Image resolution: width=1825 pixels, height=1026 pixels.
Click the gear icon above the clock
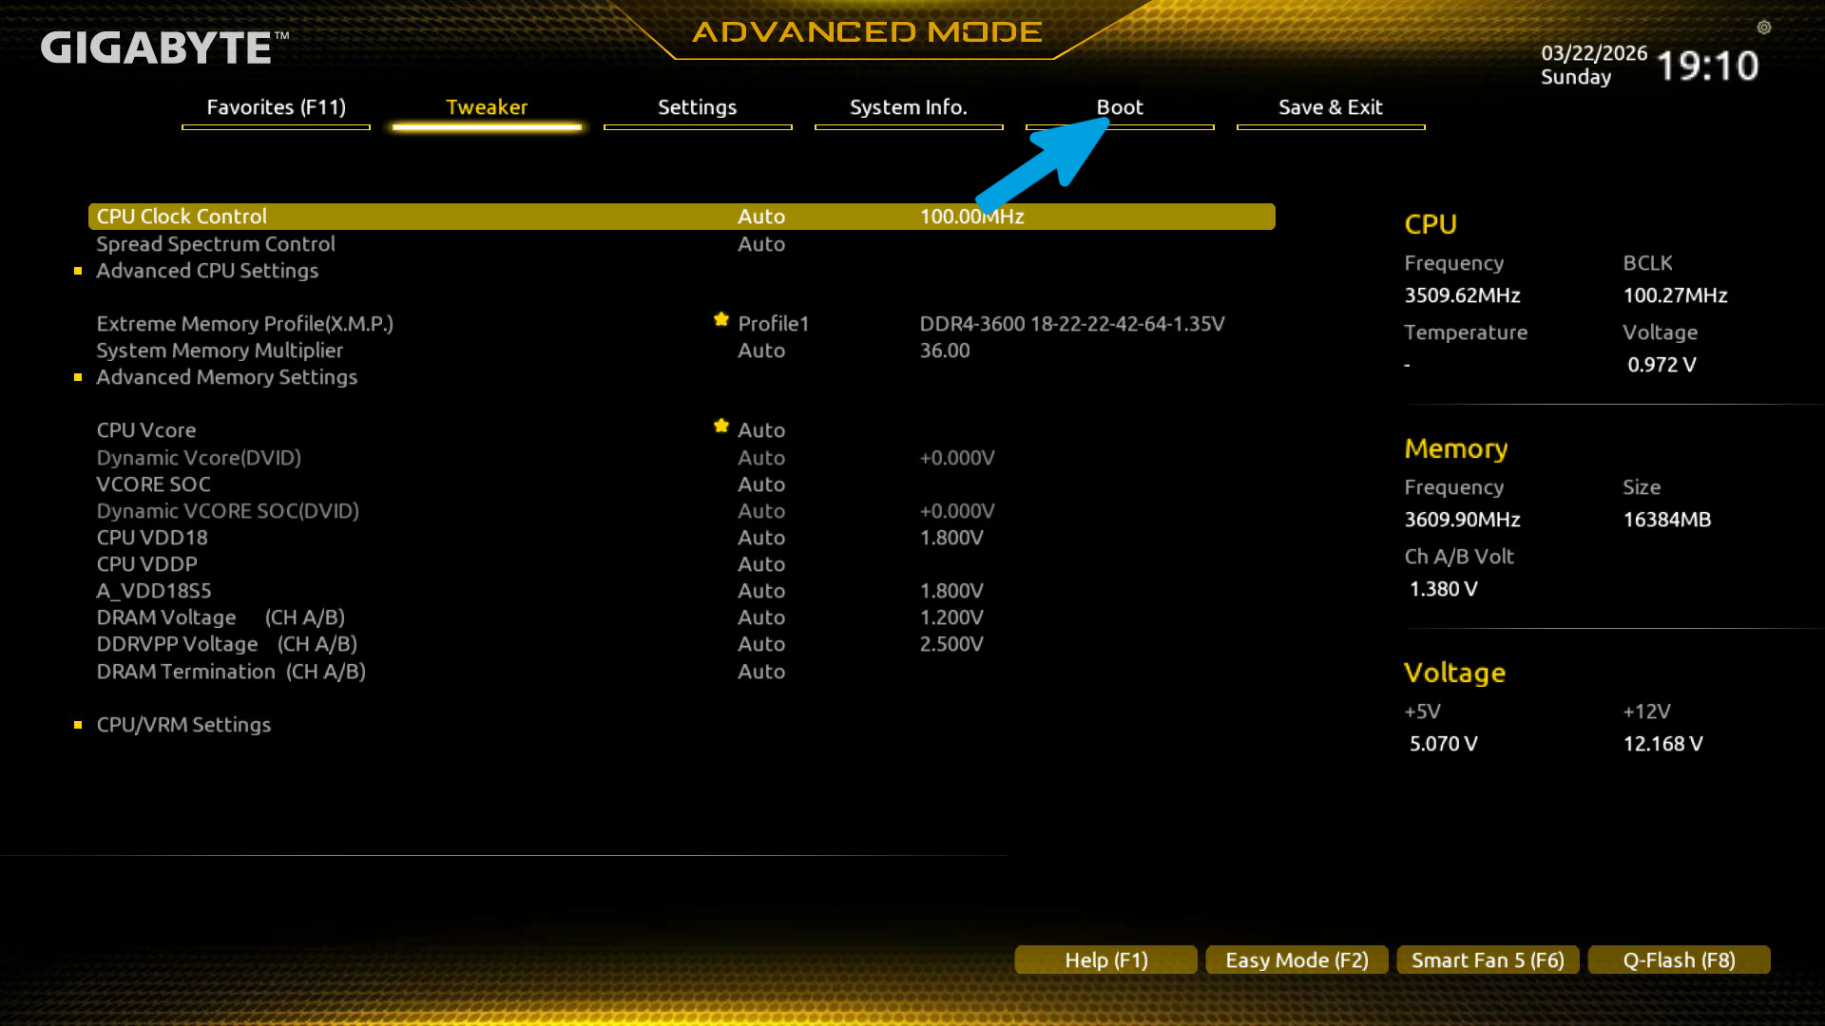coord(1764,28)
